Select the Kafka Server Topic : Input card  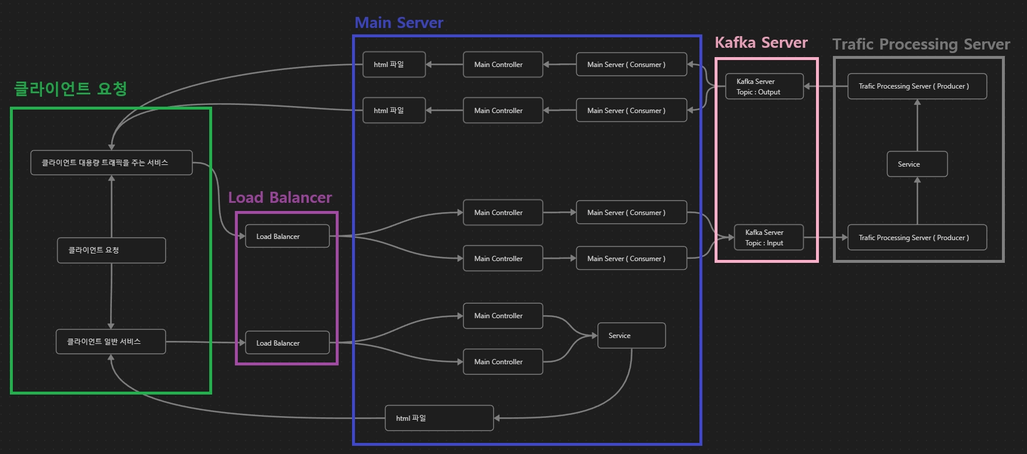click(769, 237)
